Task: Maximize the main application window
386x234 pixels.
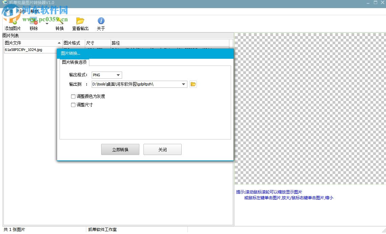Action: [x=376, y=3]
